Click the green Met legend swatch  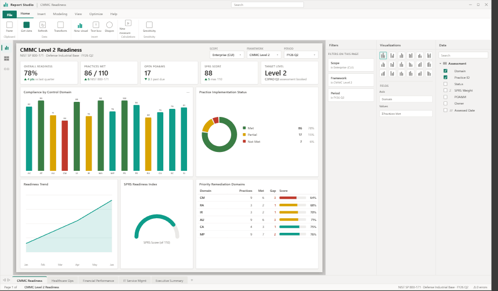pos(244,128)
